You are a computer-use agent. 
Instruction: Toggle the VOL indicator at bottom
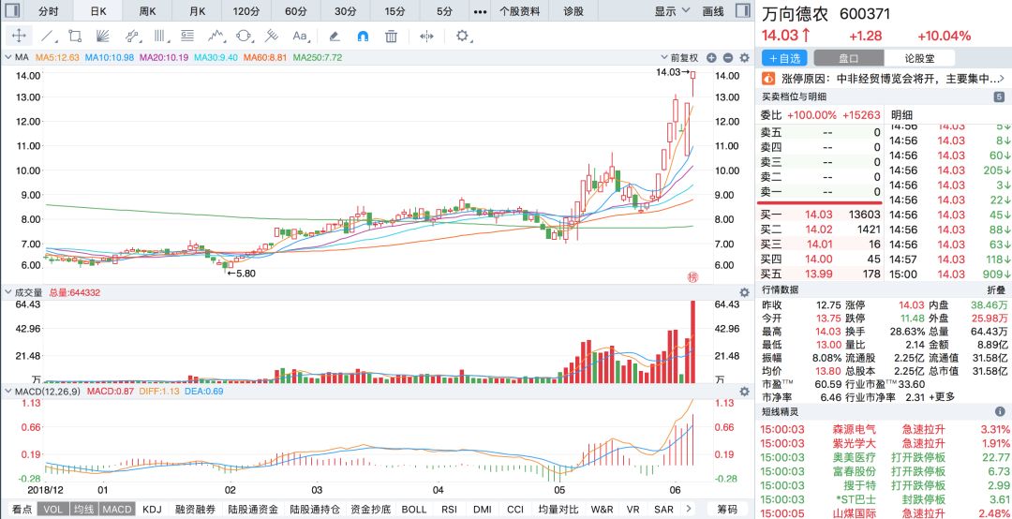tap(52, 510)
